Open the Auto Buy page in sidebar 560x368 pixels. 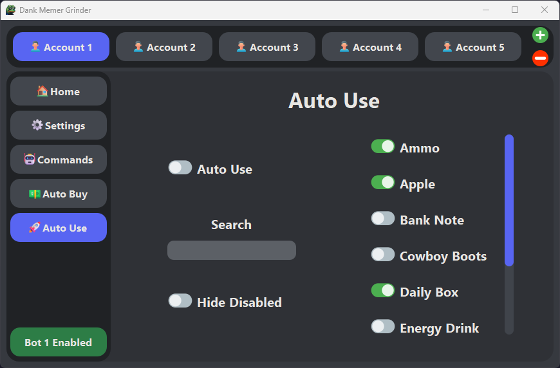tap(59, 194)
